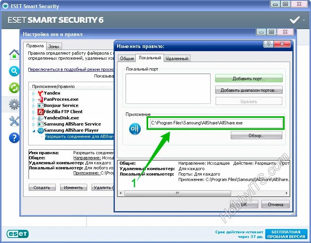Viewport: 311px width, 243px height.
Task: Click the AllShare application icon in dialog
Action: [135, 129]
